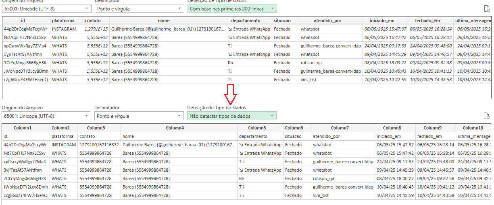Open 'Unicode (UTF-8)' dropdown in the 200-linhas panel
The width and height of the screenshot is (494, 205).
(x=46, y=8)
